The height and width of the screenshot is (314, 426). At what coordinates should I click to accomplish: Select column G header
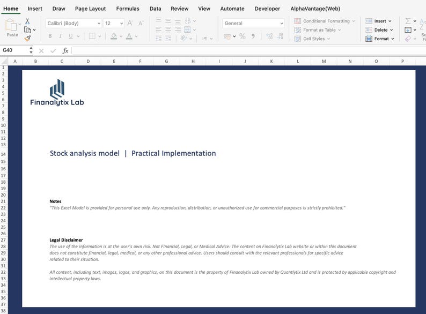pos(166,61)
